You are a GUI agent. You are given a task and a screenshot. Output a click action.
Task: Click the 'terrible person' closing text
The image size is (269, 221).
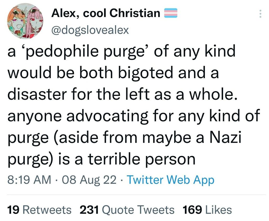pos(142,159)
